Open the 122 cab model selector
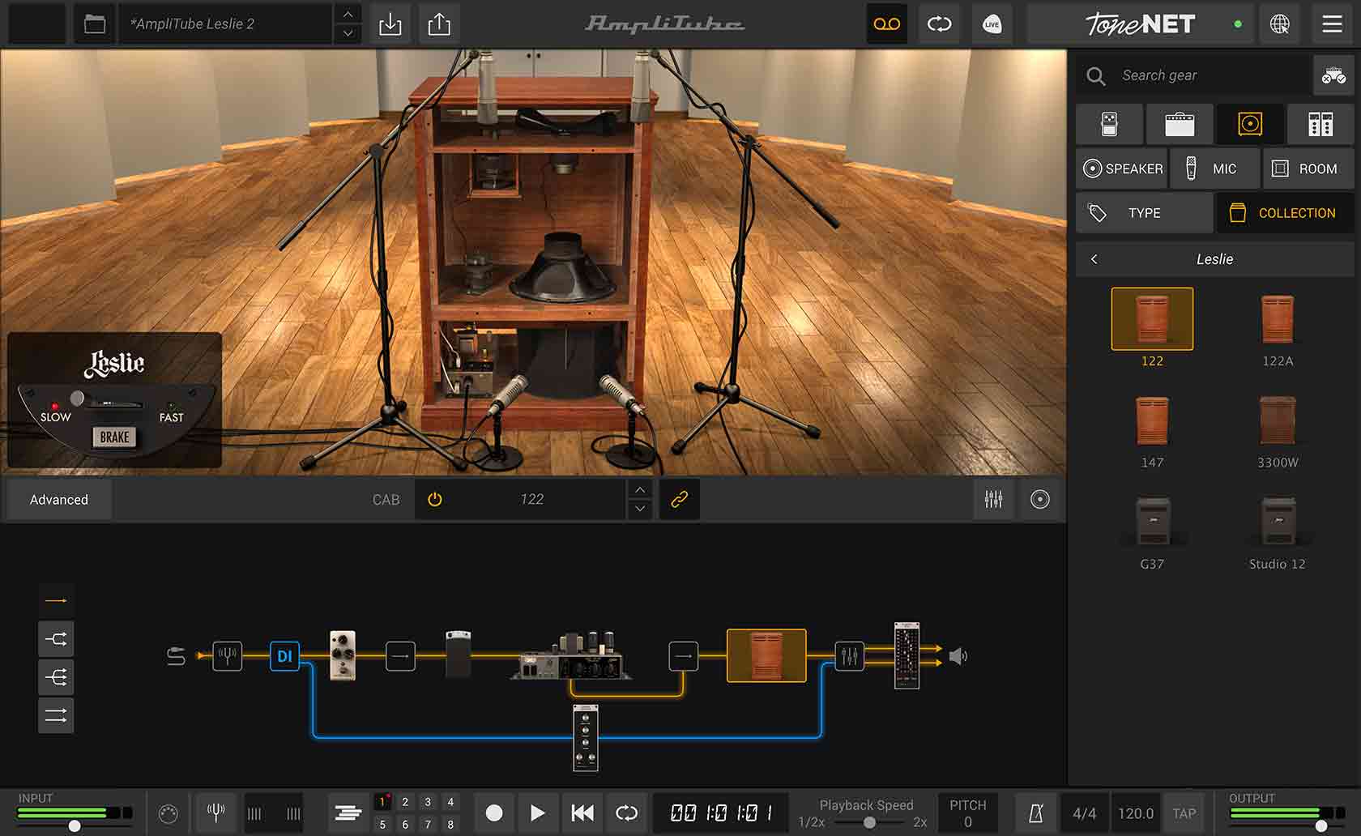 532,500
